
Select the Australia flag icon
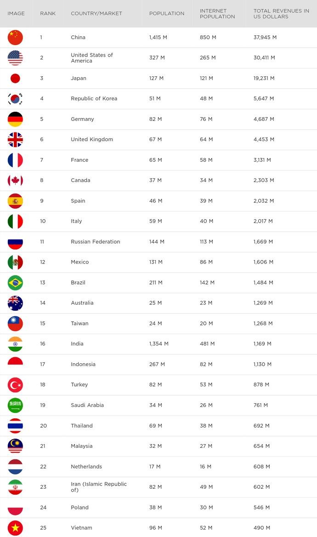(x=15, y=303)
